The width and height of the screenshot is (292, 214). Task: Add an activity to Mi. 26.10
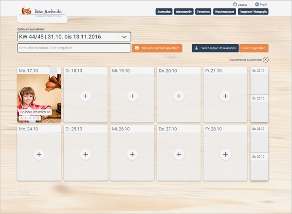click(x=132, y=154)
